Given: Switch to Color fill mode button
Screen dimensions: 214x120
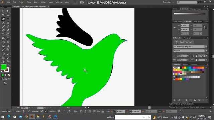Looking at the screenshot, I should (x=3, y=75).
